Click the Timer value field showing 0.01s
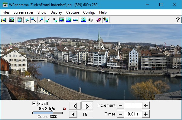This screenshot has height=120, width=182. click(x=133, y=114)
